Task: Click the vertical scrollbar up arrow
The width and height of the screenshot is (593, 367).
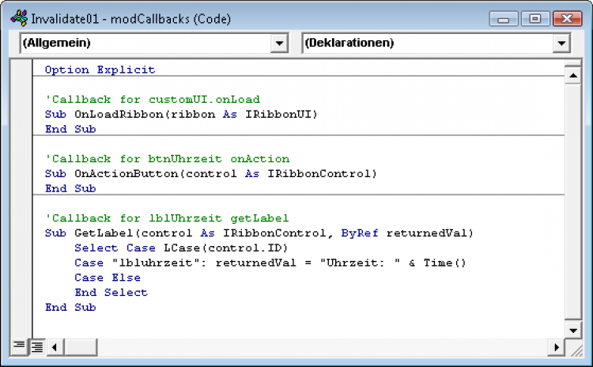Action: click(572, 74)
